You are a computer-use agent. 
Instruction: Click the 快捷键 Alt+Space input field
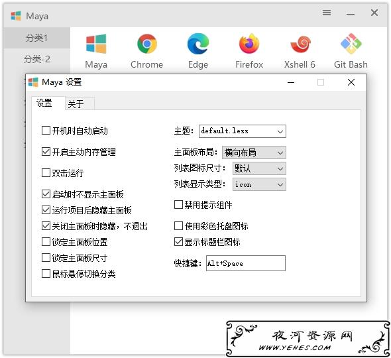tap(246, 263)
